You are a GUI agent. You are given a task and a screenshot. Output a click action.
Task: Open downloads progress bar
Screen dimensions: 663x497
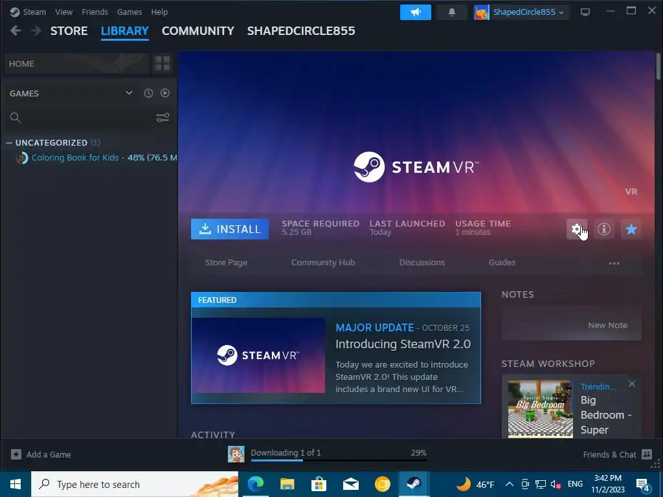coord(339,460)
